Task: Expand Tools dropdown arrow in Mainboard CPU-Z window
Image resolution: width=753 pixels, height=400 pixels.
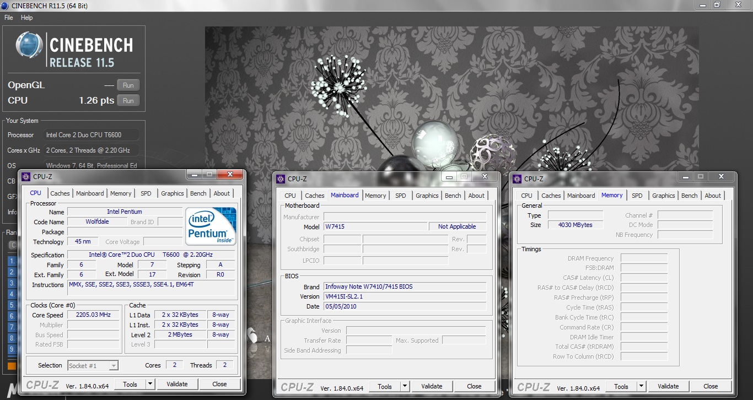Action: [x=405, y=386]
